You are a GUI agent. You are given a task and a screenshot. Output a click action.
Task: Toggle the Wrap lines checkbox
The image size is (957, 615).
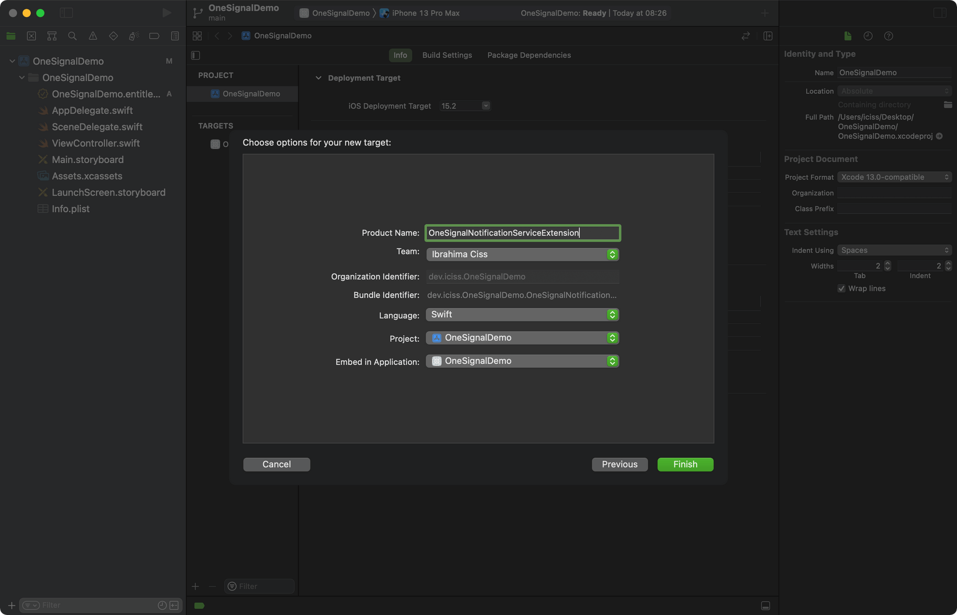(x=841, y=288)
